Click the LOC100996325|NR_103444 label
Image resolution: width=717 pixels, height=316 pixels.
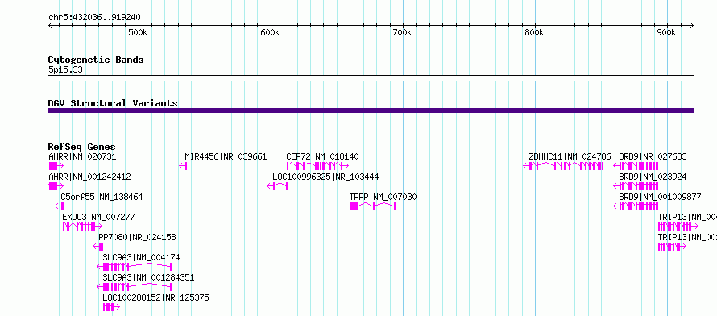[x=325, y=177]
